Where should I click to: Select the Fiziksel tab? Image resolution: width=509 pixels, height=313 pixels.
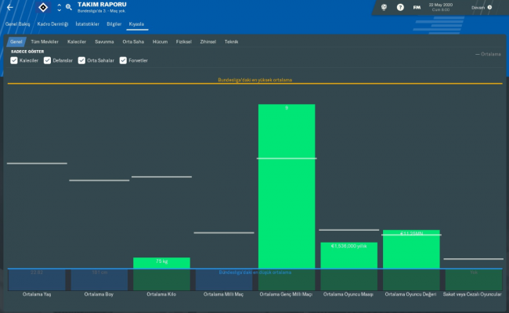click(x=184, y=41)
